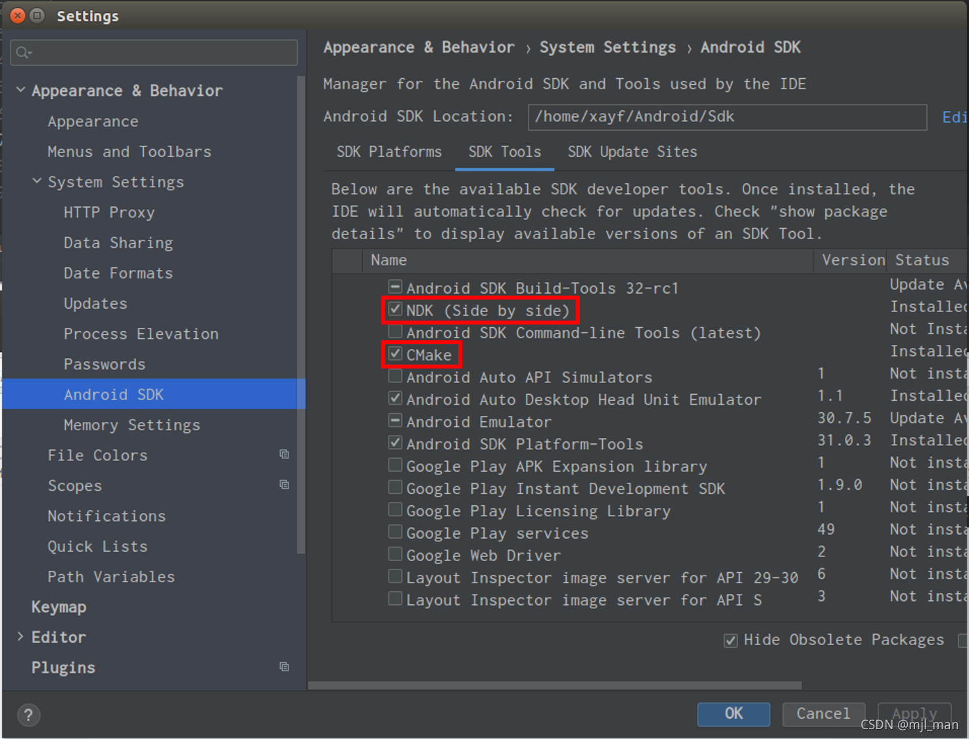969x739 pixels.
Task: Check the Google Play services checkbox
Action: (x=395, y=532)
